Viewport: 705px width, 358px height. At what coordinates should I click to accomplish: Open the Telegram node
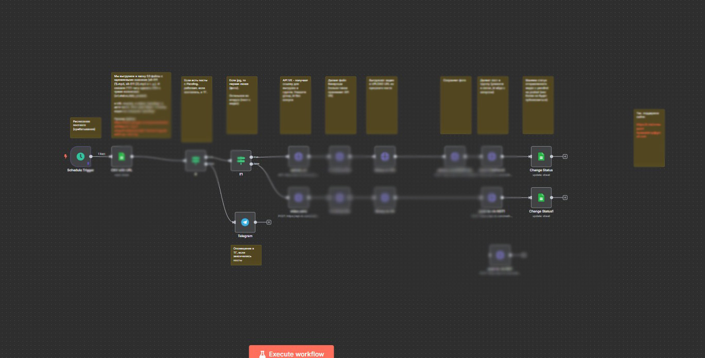tap(245, 222)
